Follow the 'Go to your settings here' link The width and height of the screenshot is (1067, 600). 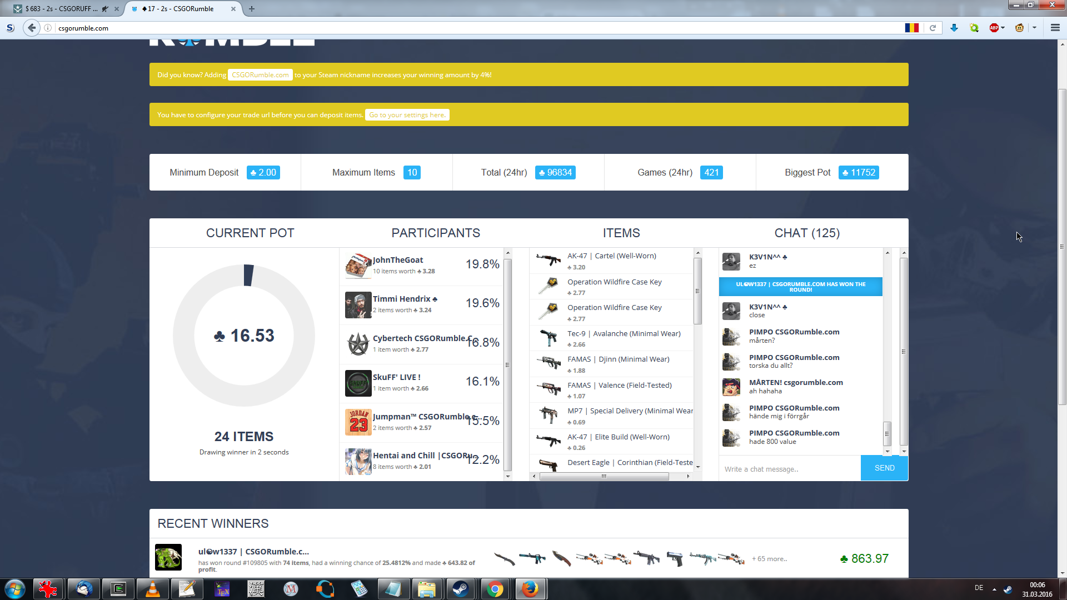click(407, 115)
